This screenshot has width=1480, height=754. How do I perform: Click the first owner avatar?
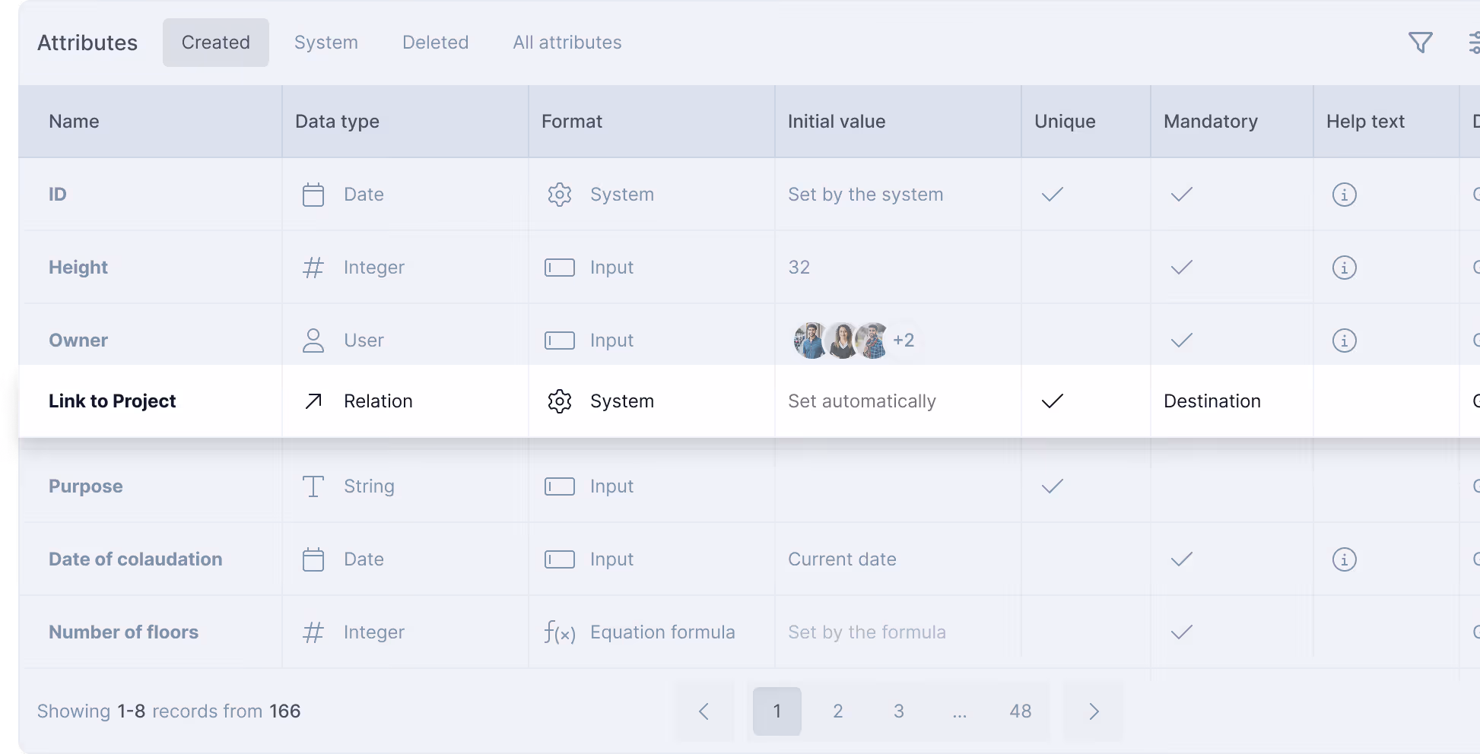pyautogui.click(x=811, y=341)
